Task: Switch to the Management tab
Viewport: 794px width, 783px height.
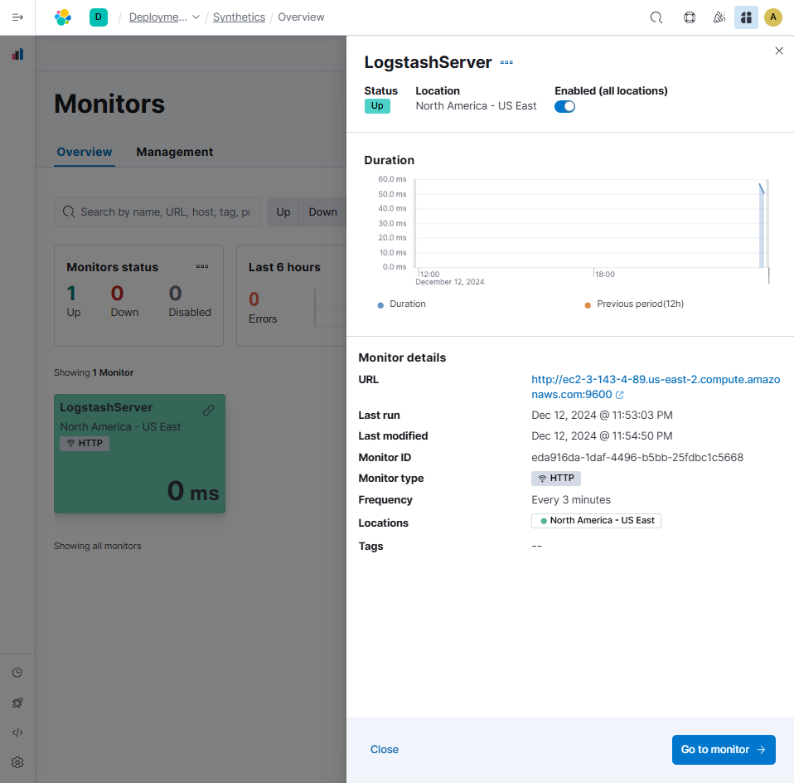Action: (174, 152)
